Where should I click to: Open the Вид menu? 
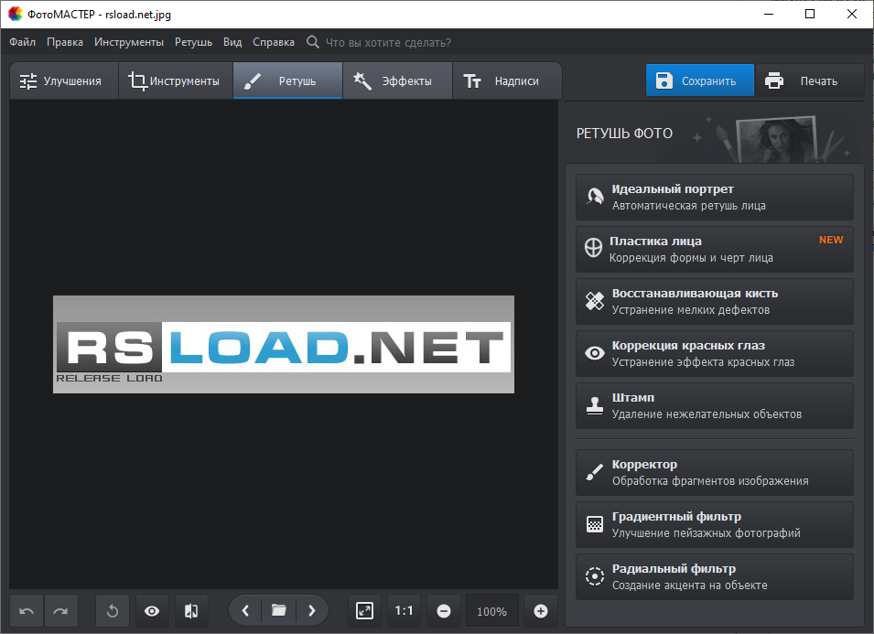point(232,42)
